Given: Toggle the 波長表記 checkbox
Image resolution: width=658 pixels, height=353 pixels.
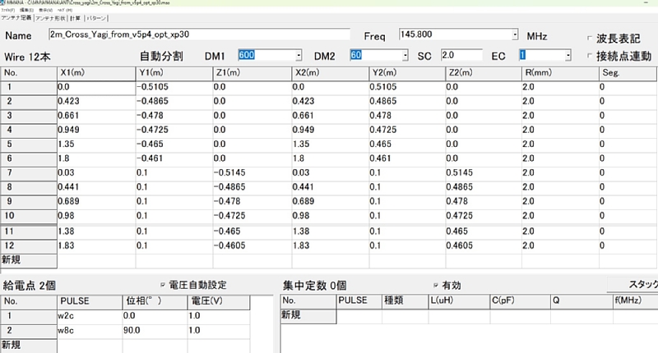Looking at the screenshot, I should [x=590, y=38].
